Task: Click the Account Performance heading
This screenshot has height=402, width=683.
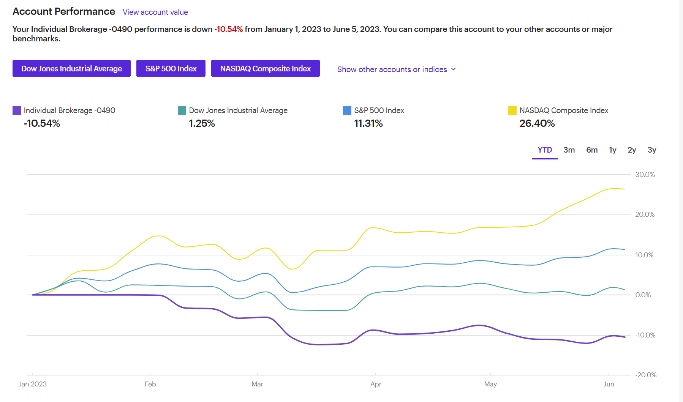Action: click(x=64, y=11)
